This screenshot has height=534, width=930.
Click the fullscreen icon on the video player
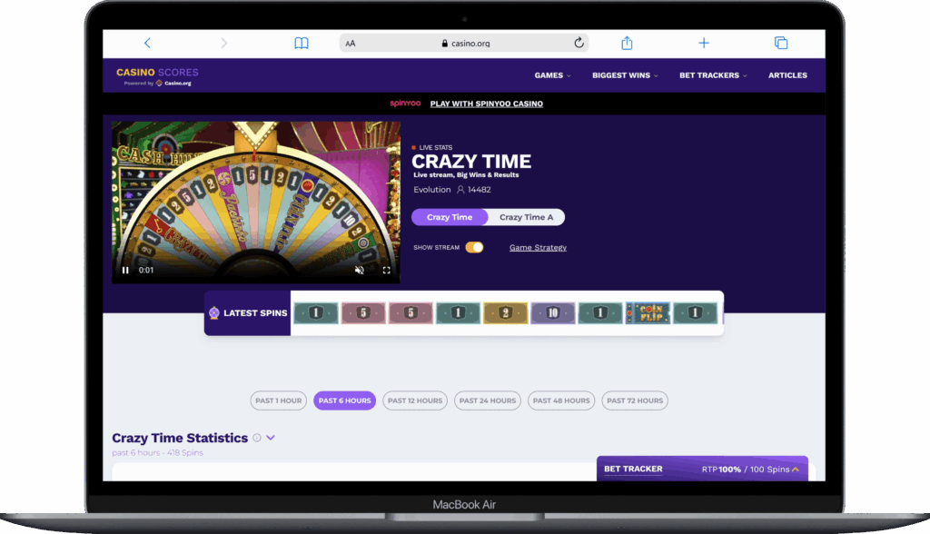385,270
